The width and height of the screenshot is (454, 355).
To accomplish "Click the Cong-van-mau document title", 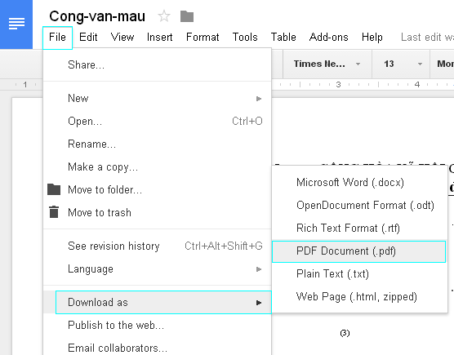I will pos(97,16).
